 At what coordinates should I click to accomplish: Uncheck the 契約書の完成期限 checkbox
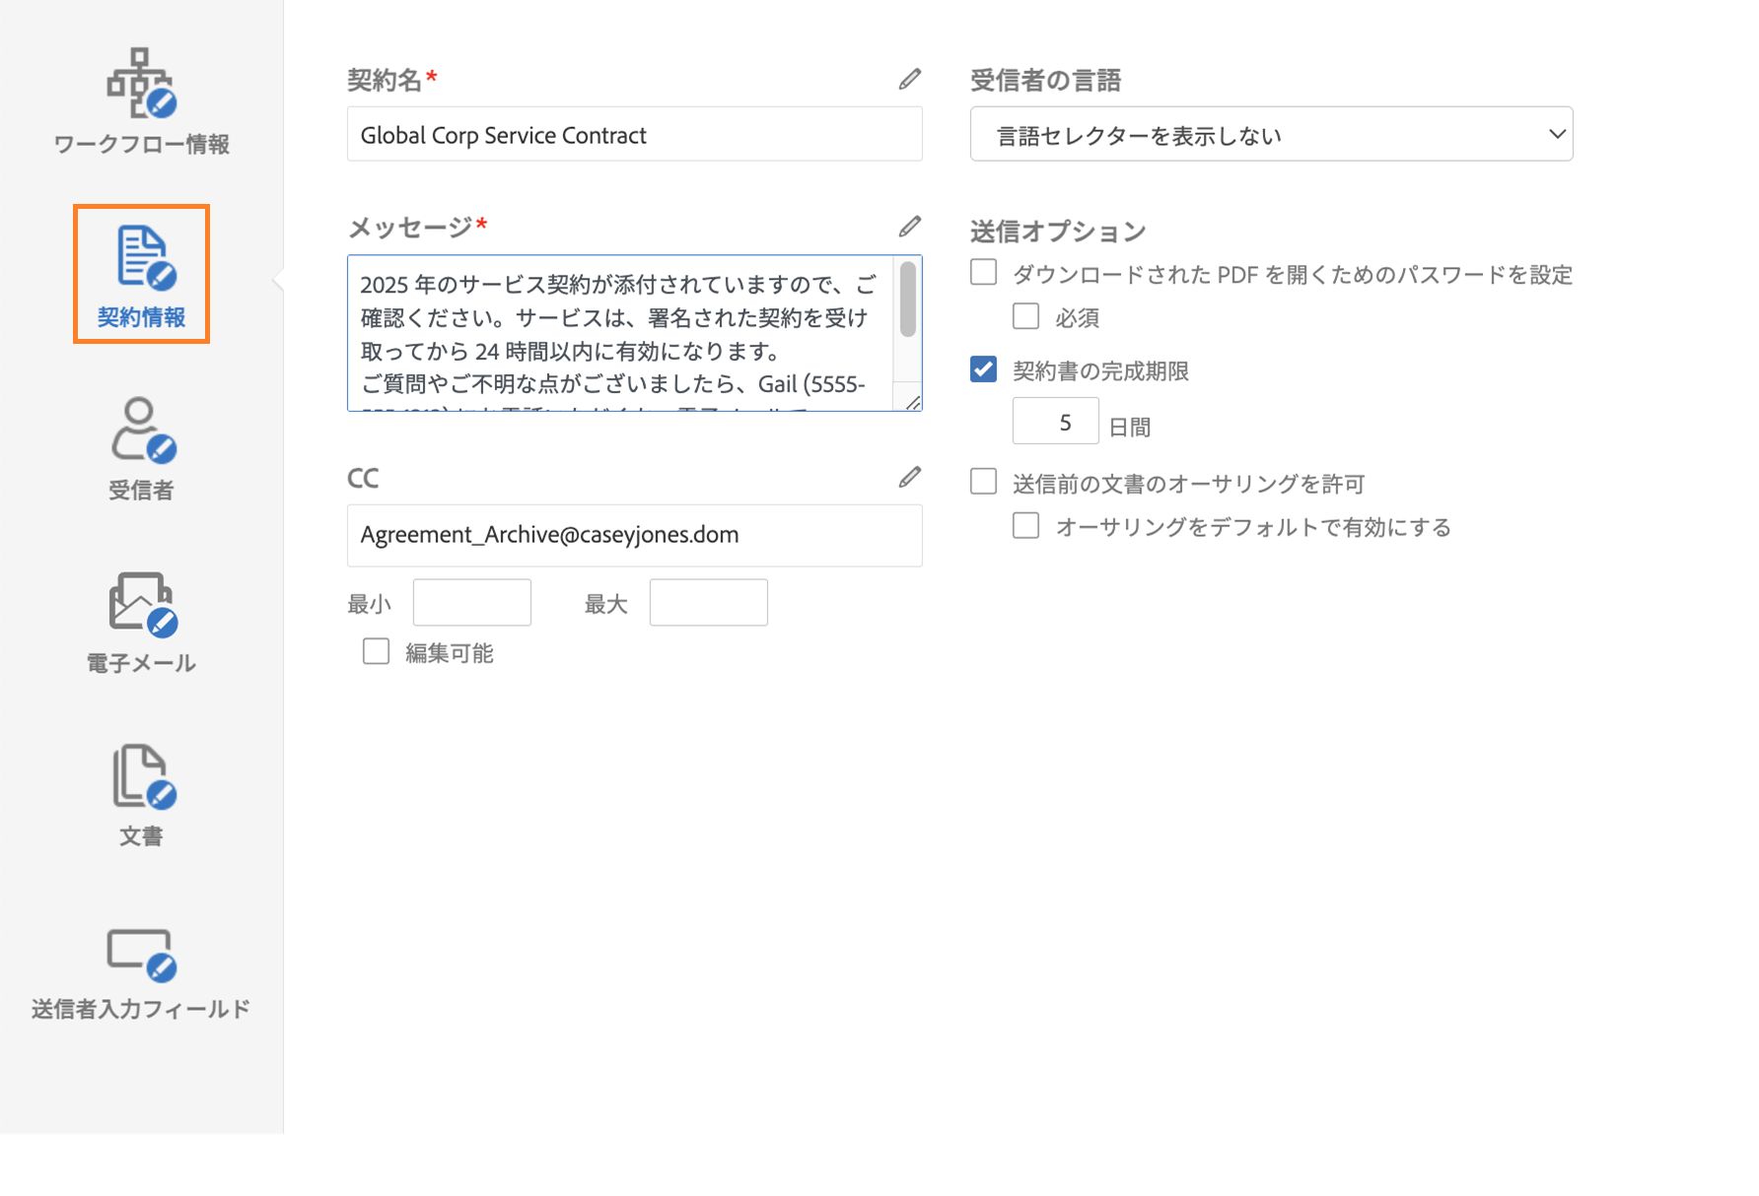tap(983, 369)
